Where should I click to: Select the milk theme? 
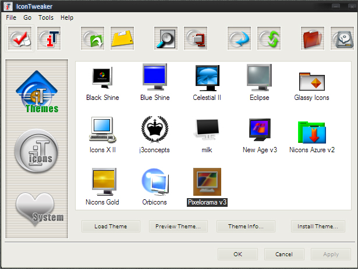[207, 136]
